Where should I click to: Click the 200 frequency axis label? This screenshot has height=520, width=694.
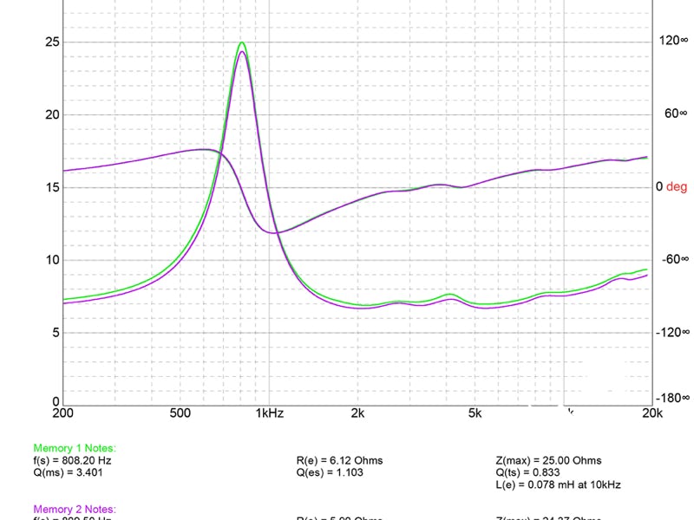[62, 413]
